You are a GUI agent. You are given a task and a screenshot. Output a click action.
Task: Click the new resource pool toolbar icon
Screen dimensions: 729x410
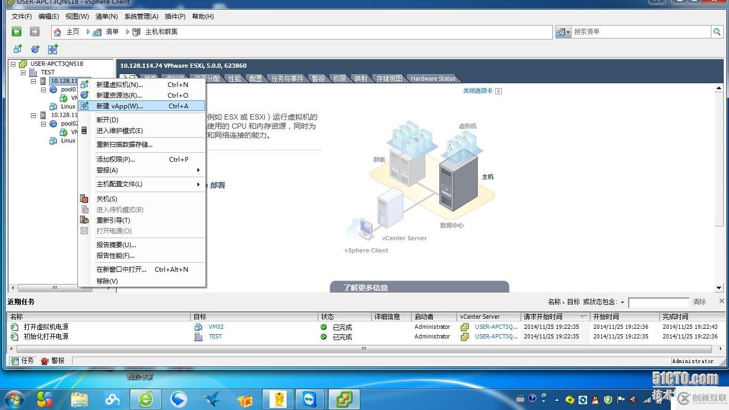(x=35, y=49)
